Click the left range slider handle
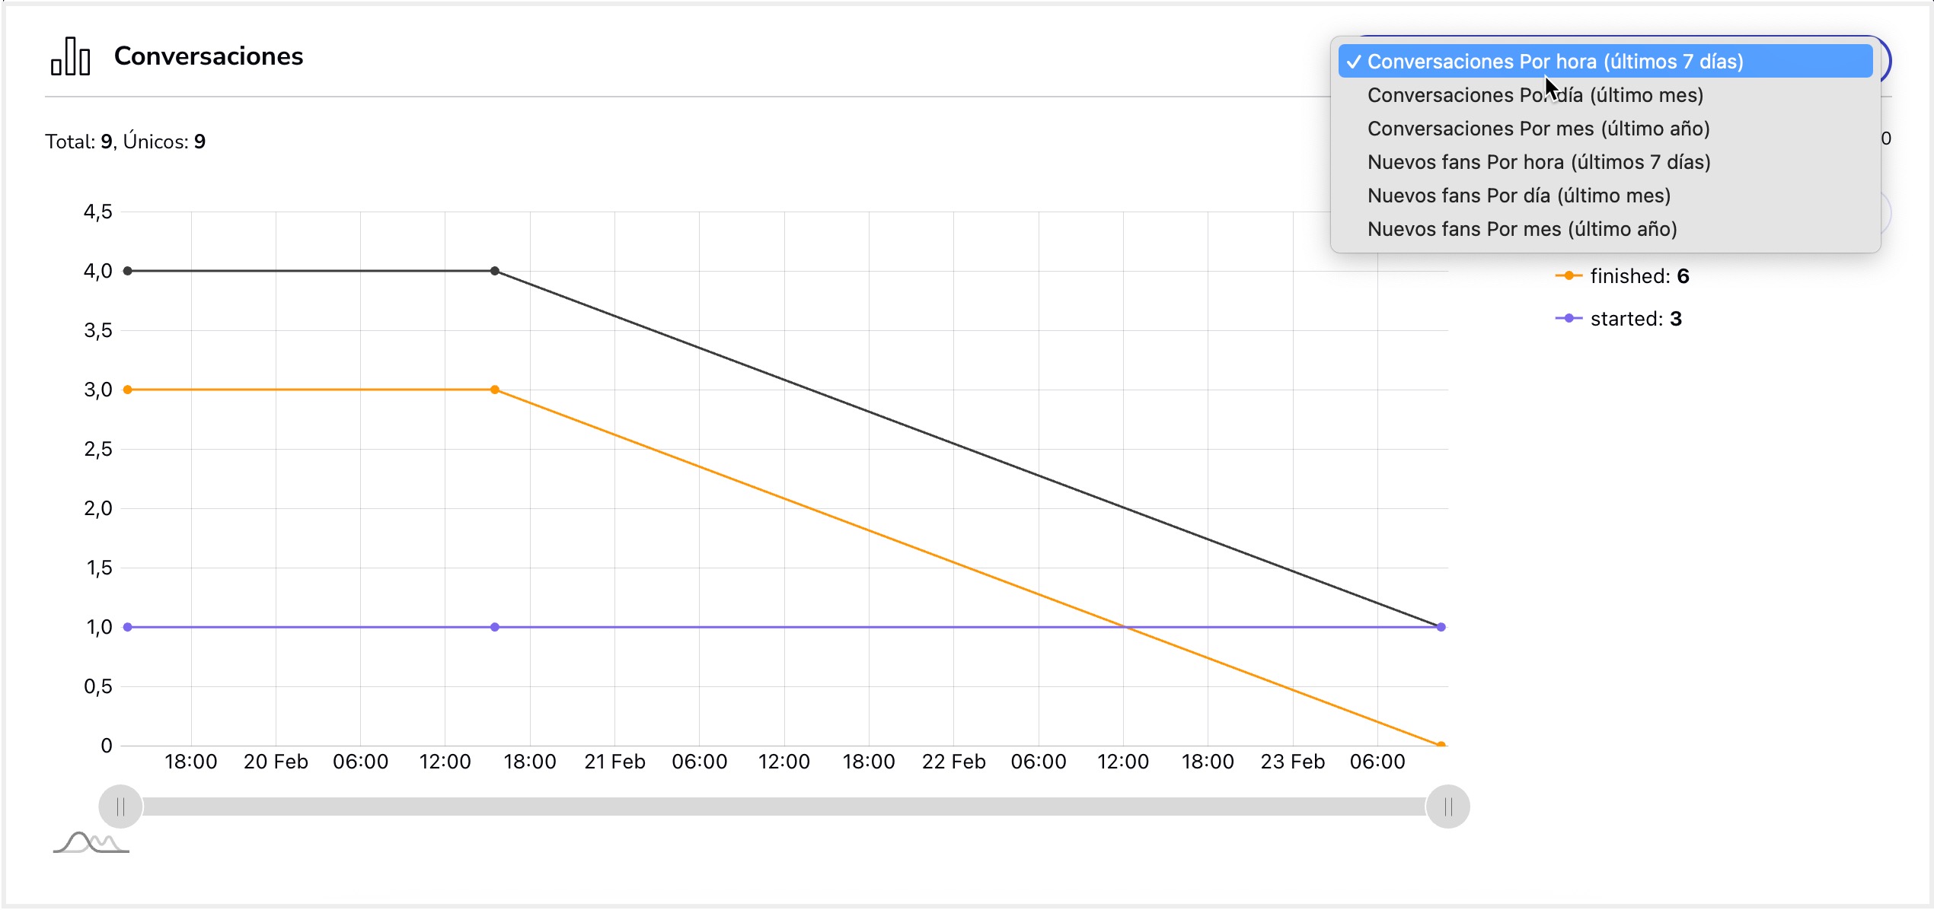The width and height of the screenshot is (1934, 910). tap(120, 807)
